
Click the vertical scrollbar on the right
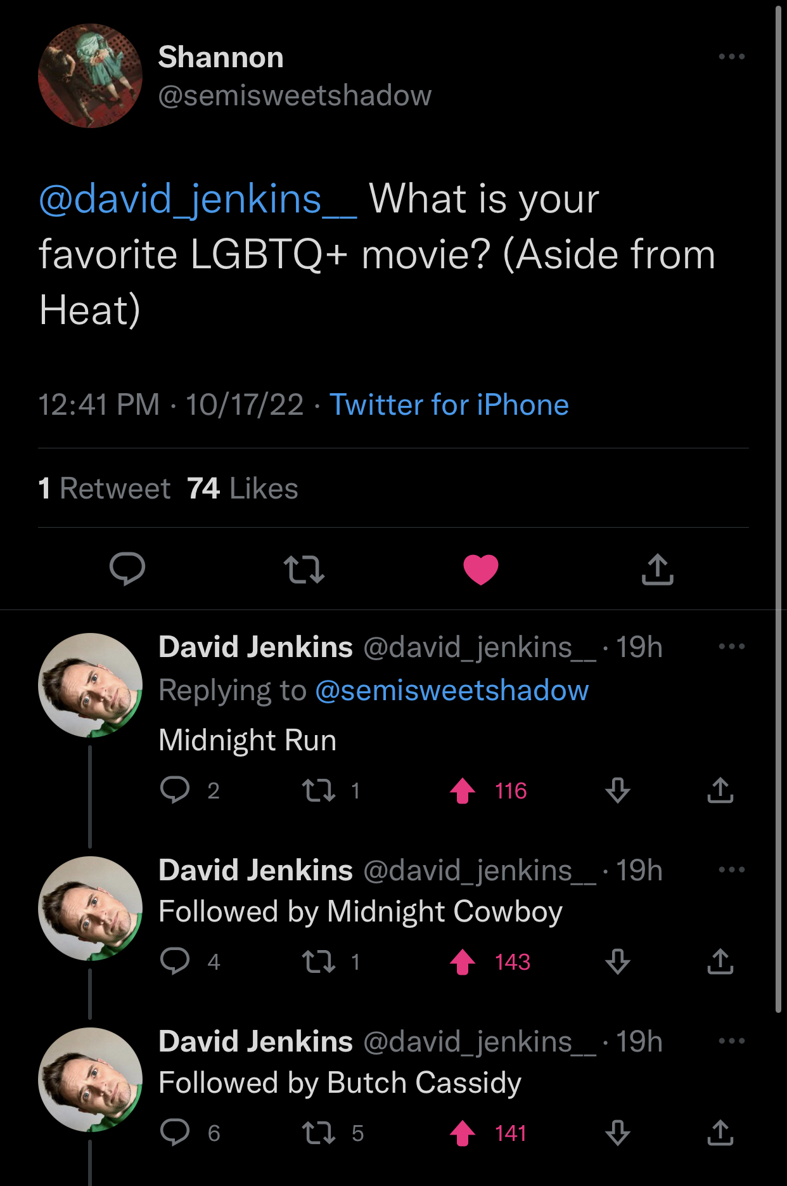pos(779,507)
